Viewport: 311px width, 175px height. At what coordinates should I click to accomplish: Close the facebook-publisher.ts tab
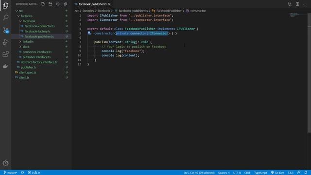coord(109,4)
